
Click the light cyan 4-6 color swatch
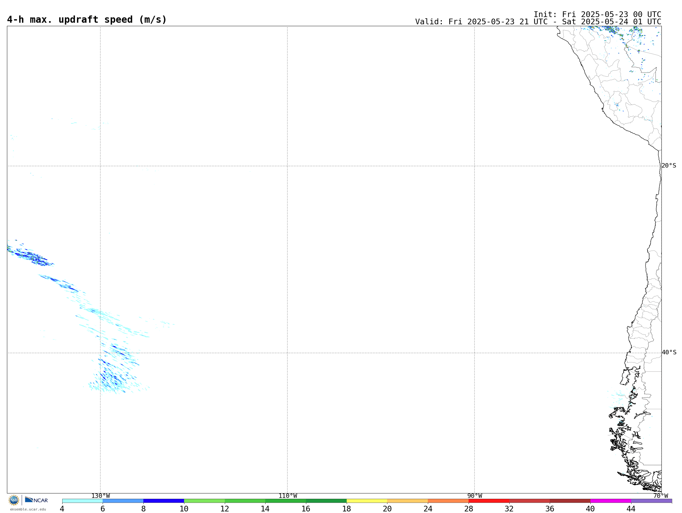pos(82,501)
